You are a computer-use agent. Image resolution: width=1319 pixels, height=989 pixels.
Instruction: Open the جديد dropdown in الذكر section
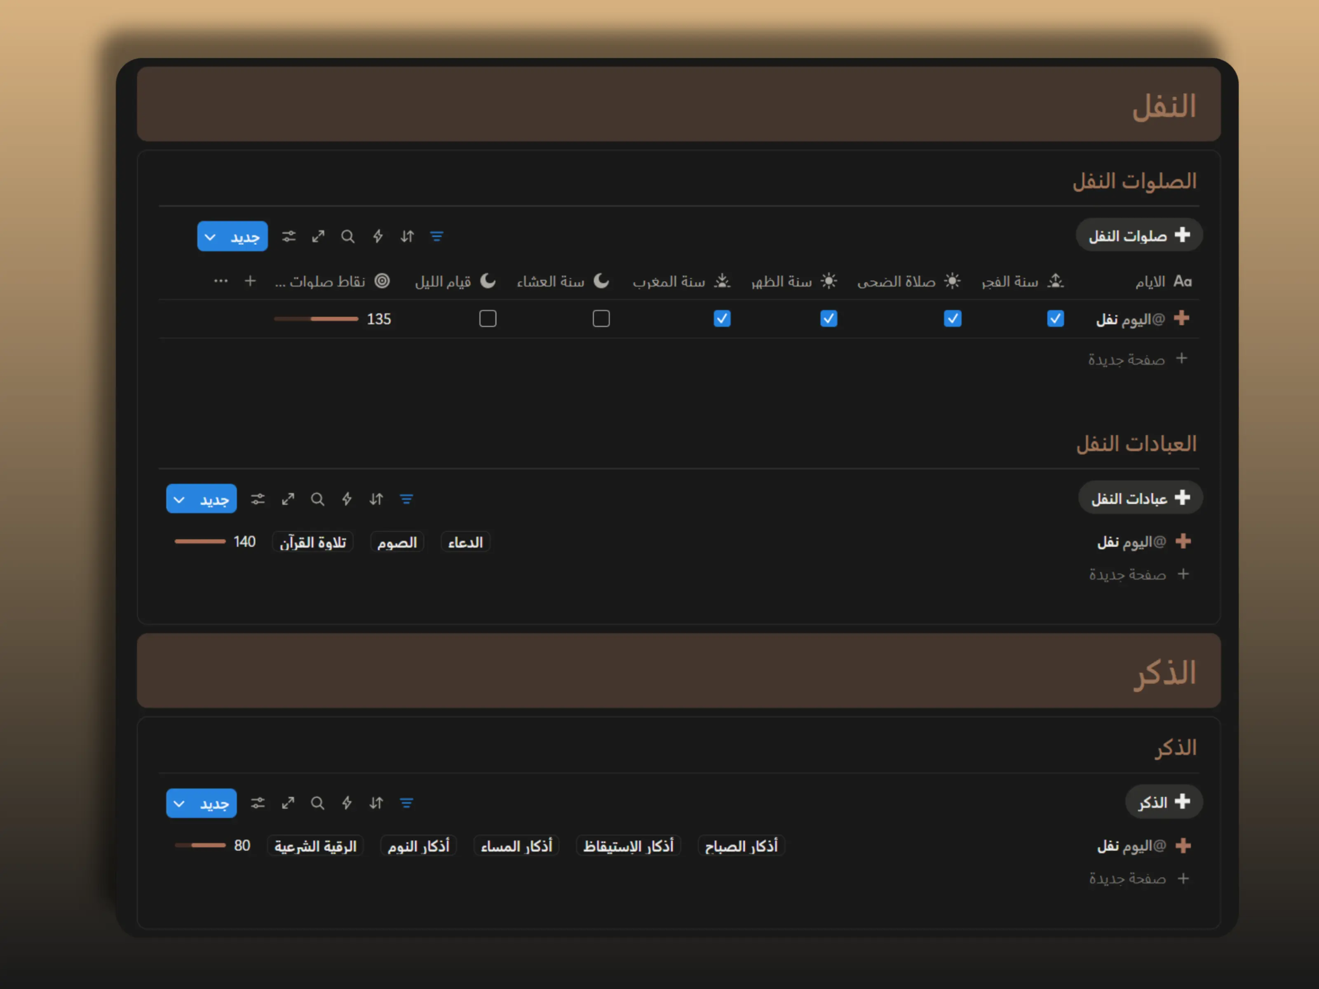tap(179, 803)
